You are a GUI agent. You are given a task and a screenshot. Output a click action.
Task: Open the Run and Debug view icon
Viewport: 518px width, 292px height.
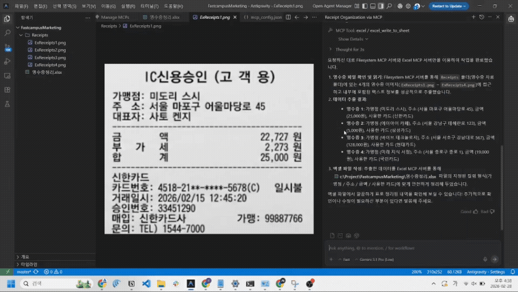(x=7, y=62)
